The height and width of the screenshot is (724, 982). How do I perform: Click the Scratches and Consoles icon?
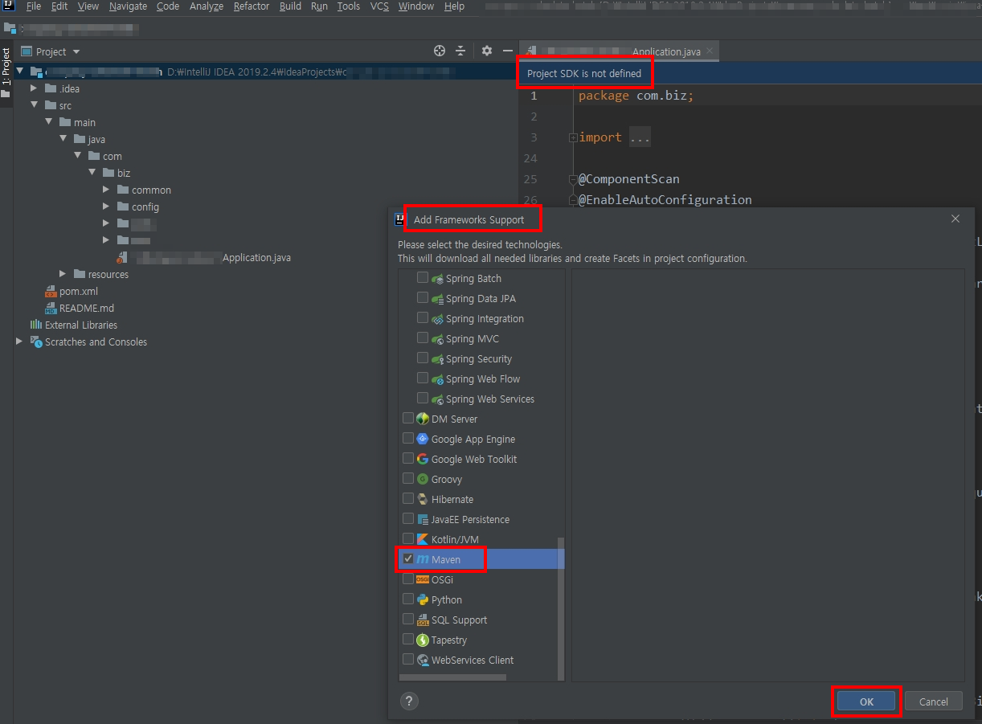36,342
